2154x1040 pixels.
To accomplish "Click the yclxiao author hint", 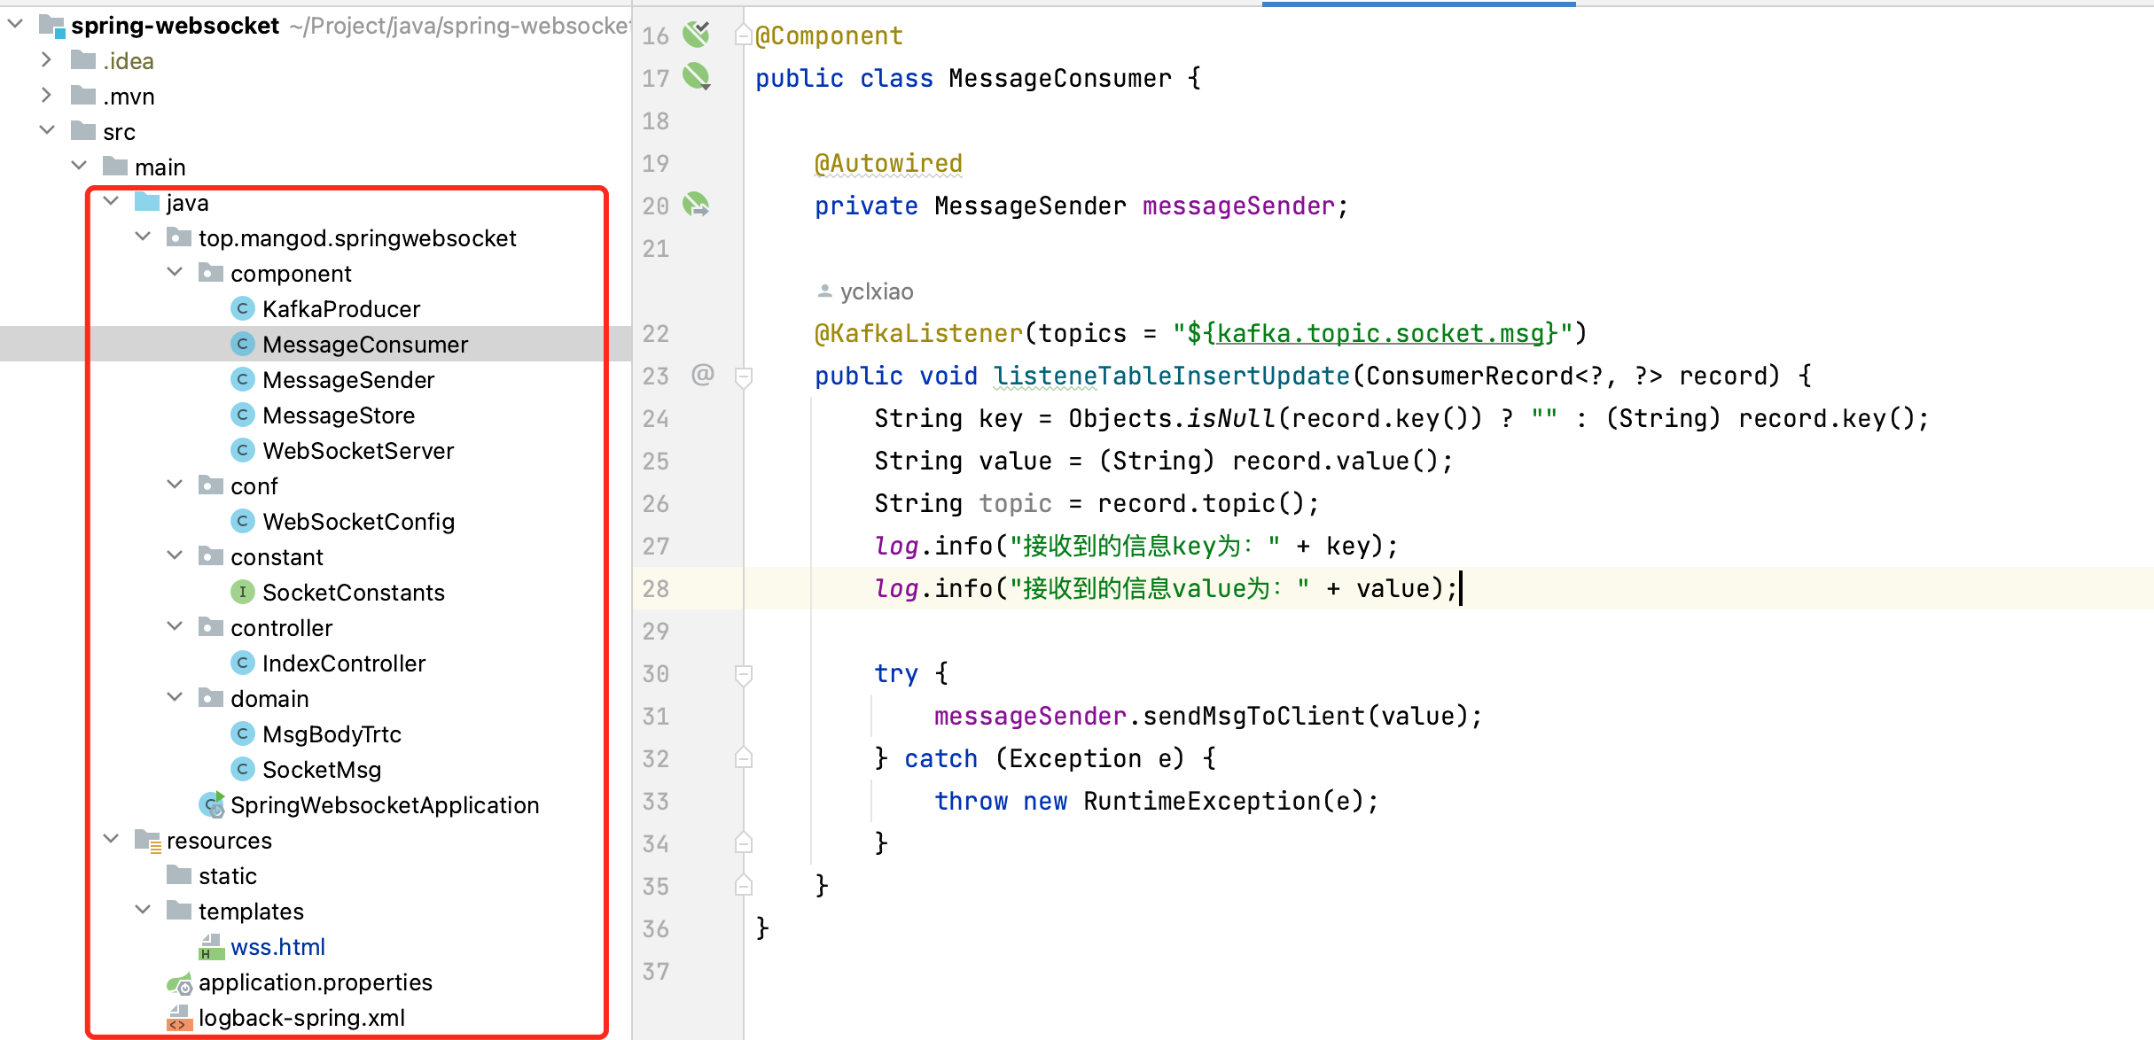I will (875, 291).
